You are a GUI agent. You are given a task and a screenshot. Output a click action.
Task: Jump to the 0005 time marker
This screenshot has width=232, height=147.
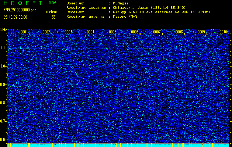(113, 32)
